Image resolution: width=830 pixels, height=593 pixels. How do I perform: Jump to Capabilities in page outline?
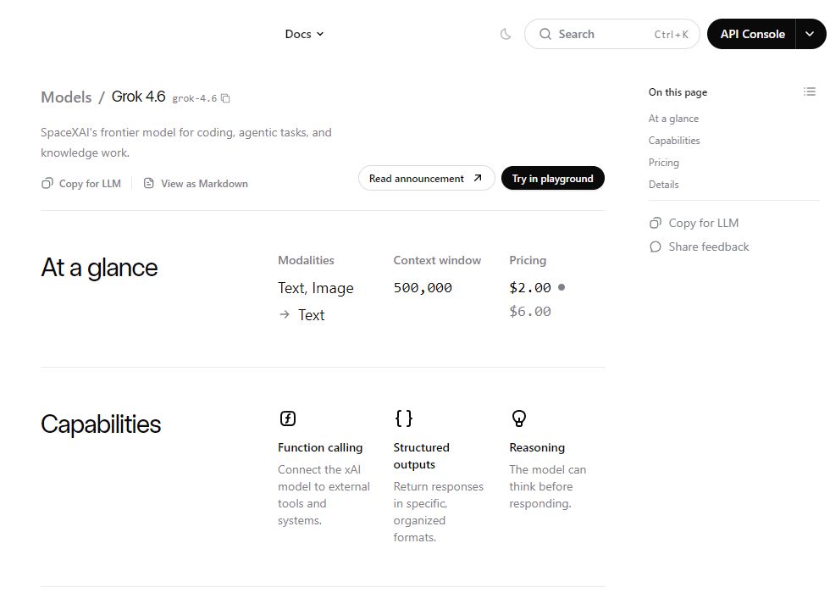(x=674, y=141)
